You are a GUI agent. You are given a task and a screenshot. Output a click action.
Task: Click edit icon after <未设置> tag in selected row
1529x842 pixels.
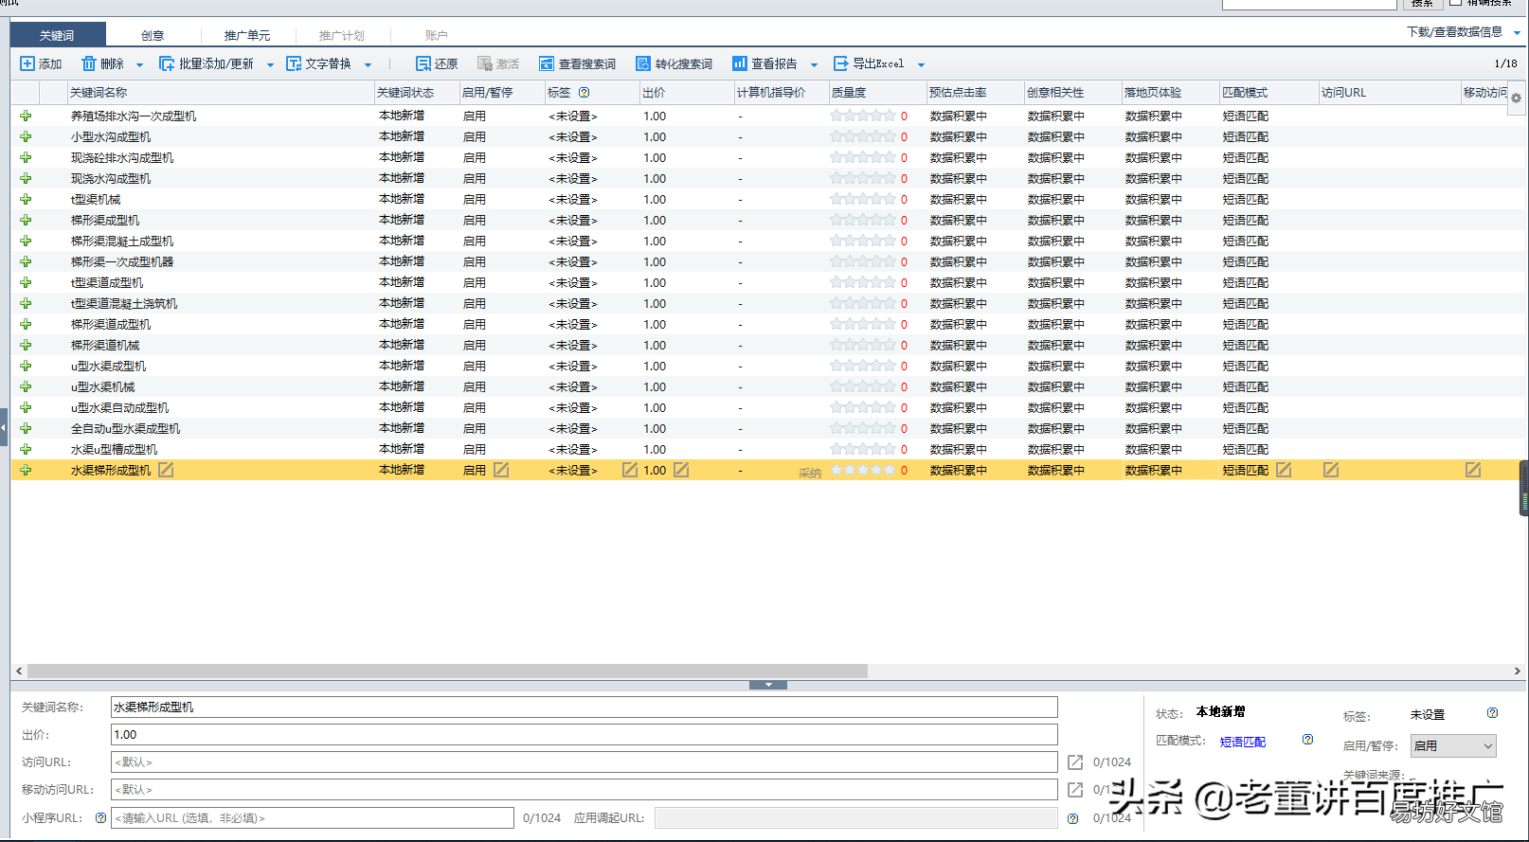[x=630, y=470]
